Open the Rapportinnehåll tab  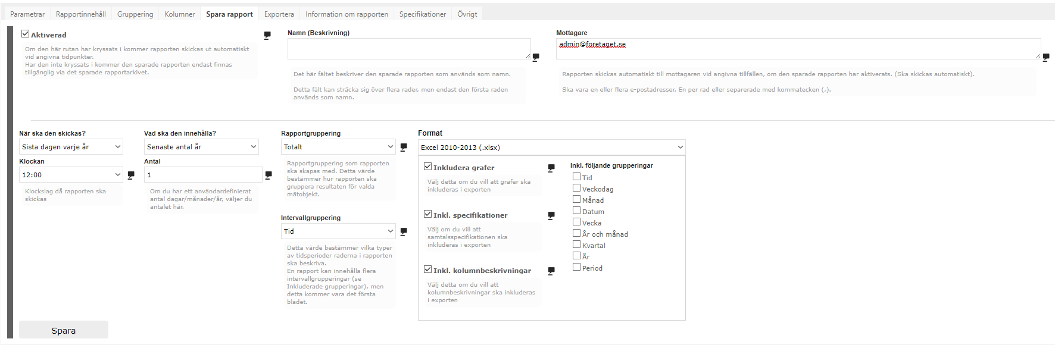pos(81,14)
